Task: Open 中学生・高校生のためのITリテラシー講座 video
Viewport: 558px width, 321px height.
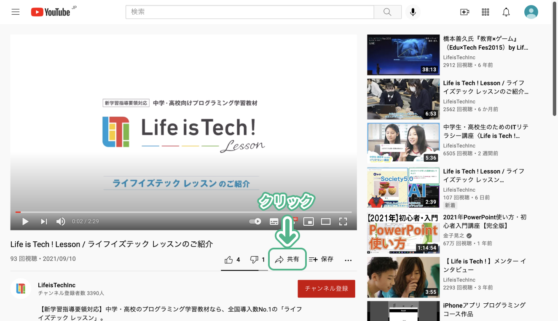Action: pos(486,131)
